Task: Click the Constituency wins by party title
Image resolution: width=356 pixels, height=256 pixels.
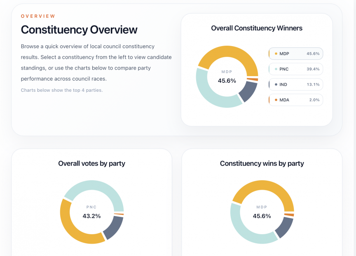Action: pos(262,163)
